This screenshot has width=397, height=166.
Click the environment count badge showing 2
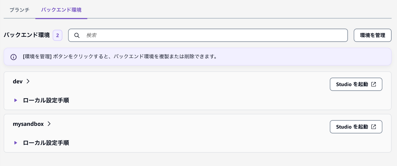58,35
